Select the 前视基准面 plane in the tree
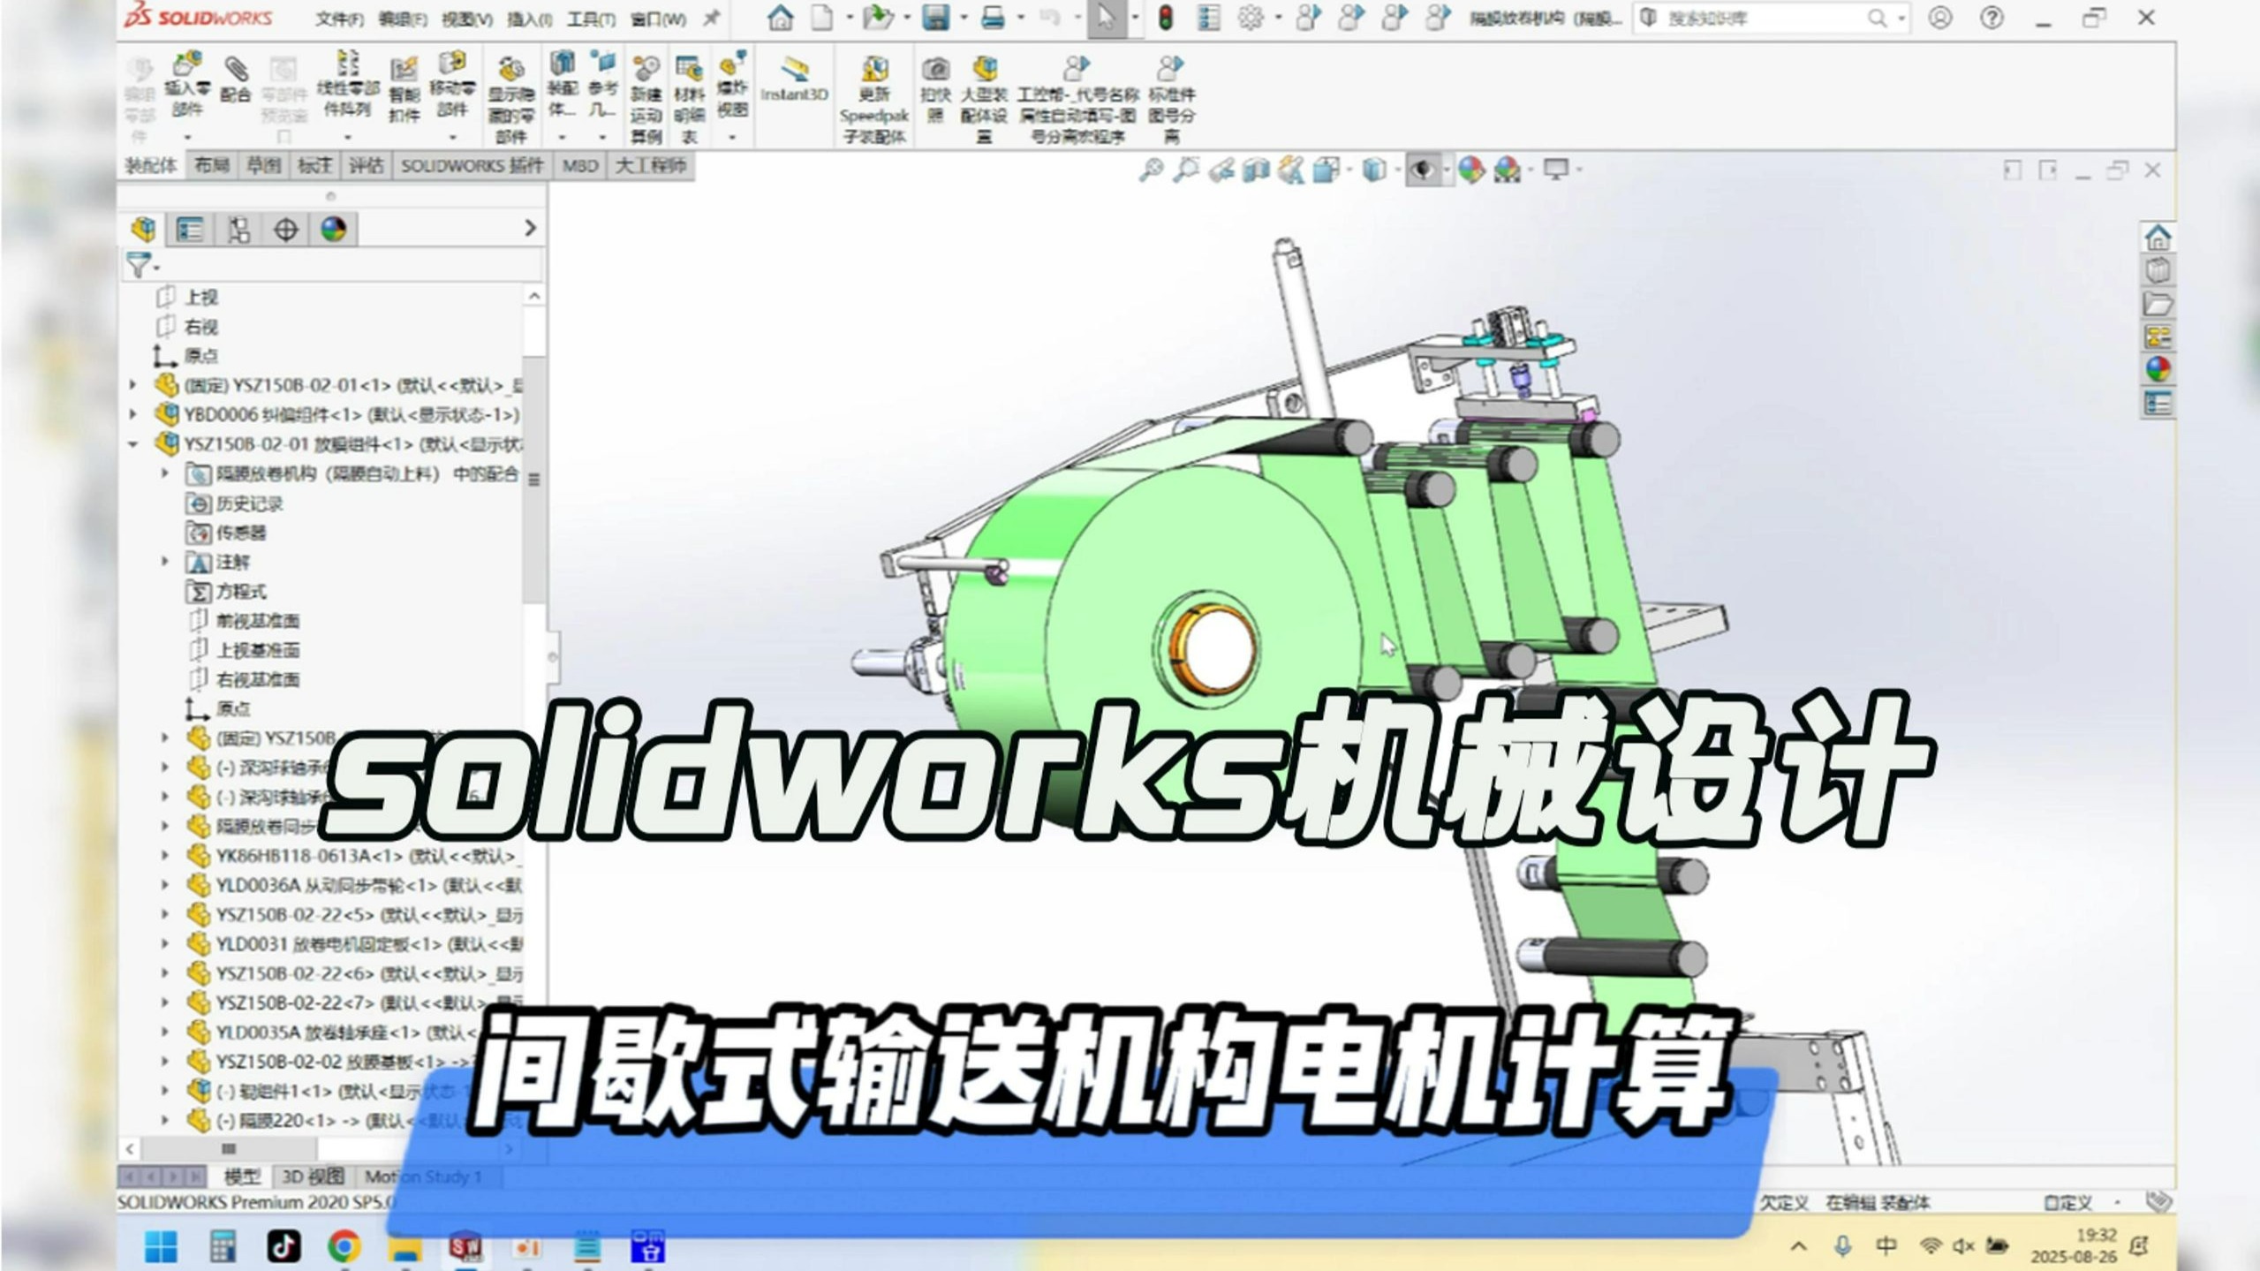2260x1271 pixels. click(244, 621)
